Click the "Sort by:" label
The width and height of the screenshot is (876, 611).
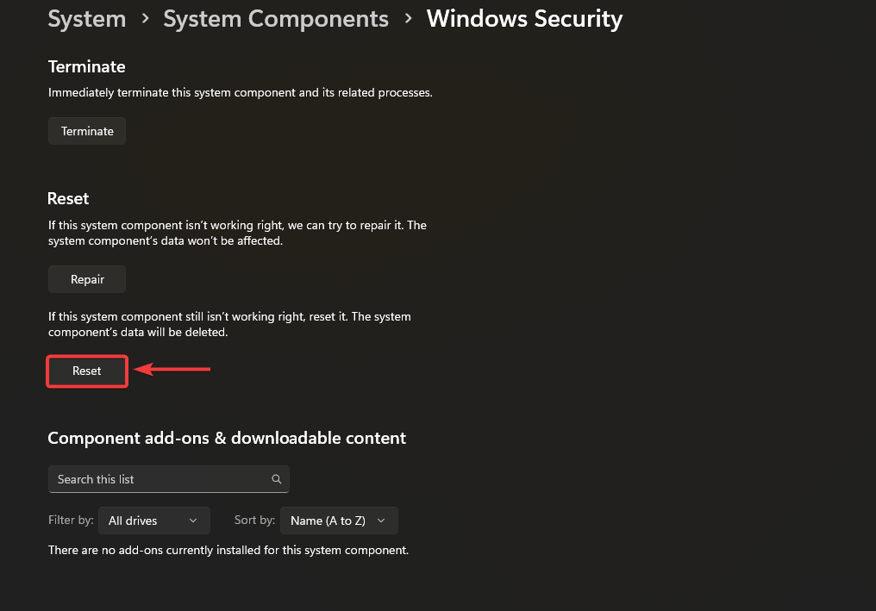coord(254,521)
